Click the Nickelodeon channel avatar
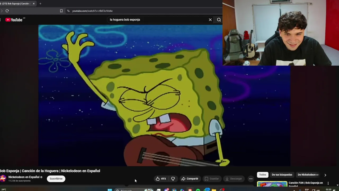The height and width of the screenshot is (191, 339). [3, 179]
